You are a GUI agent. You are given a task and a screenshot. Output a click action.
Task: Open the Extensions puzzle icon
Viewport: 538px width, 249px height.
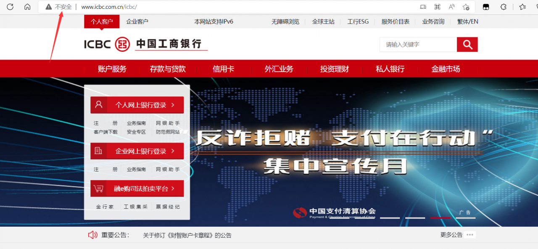[x=503, y=7]
